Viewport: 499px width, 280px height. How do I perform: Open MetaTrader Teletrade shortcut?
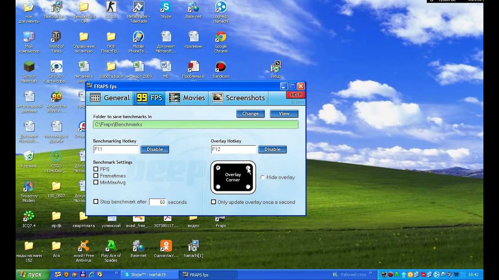coord(138,12)
